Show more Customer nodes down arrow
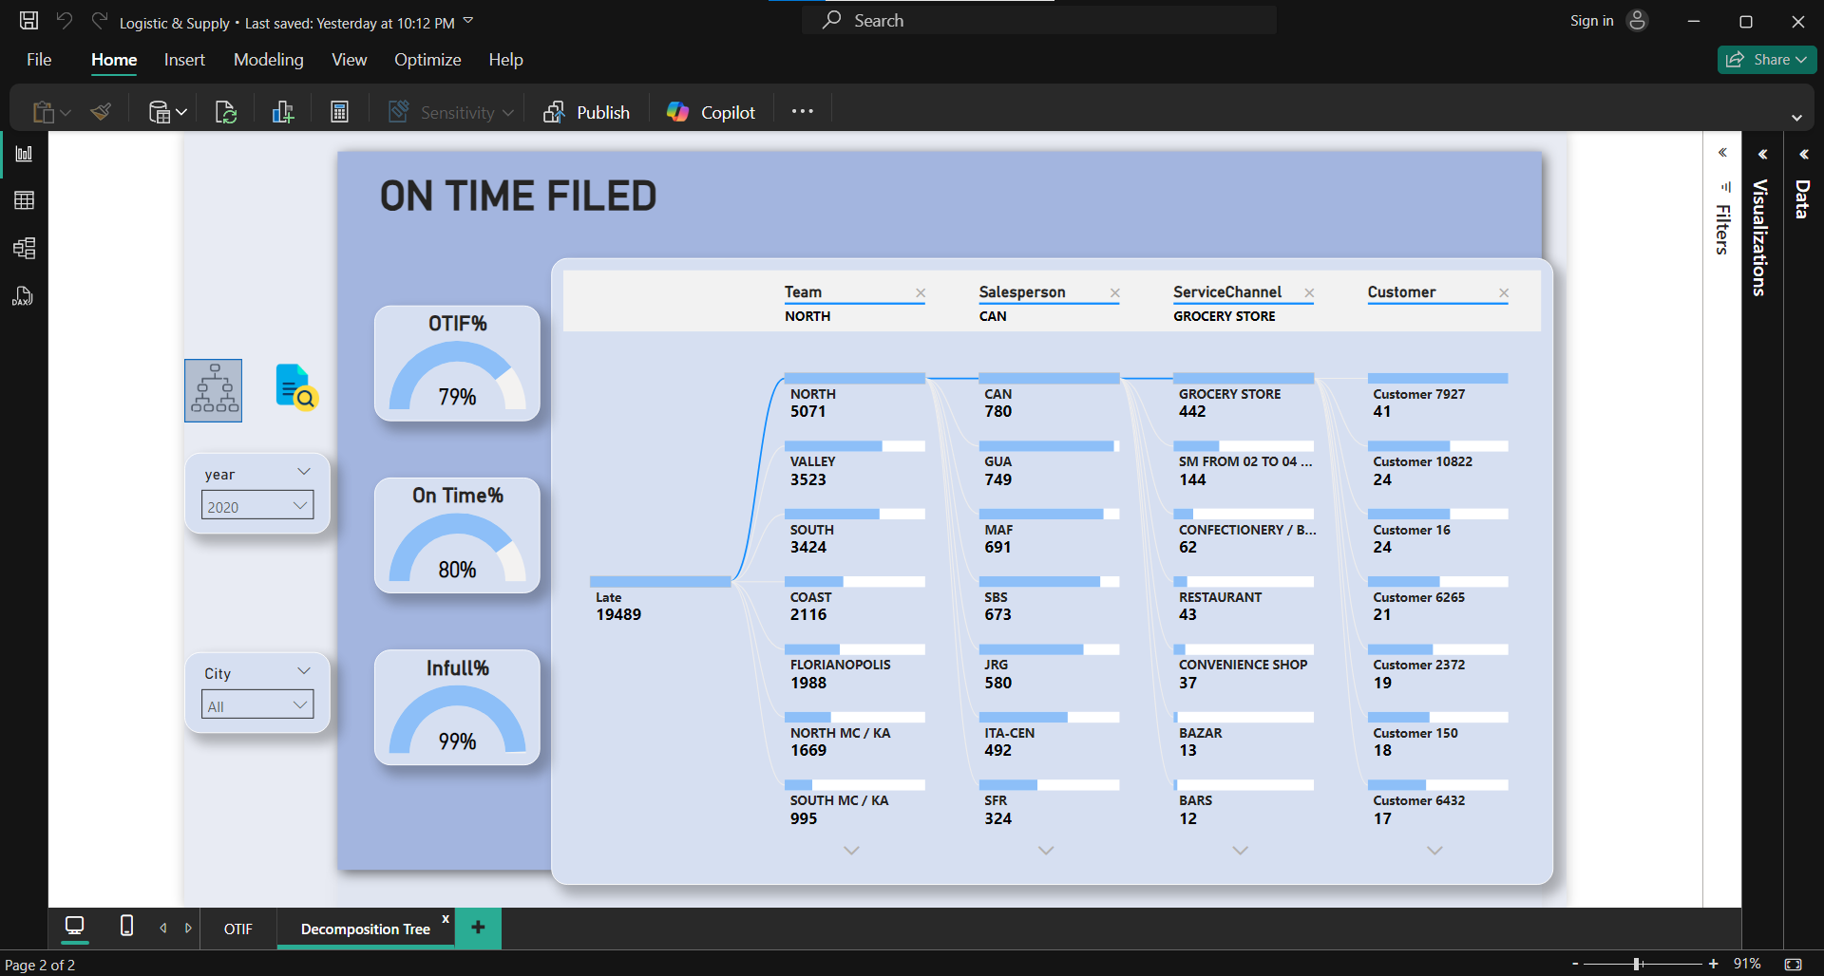The width and height of the screenshot is (1824, 976). [1434, 851]
